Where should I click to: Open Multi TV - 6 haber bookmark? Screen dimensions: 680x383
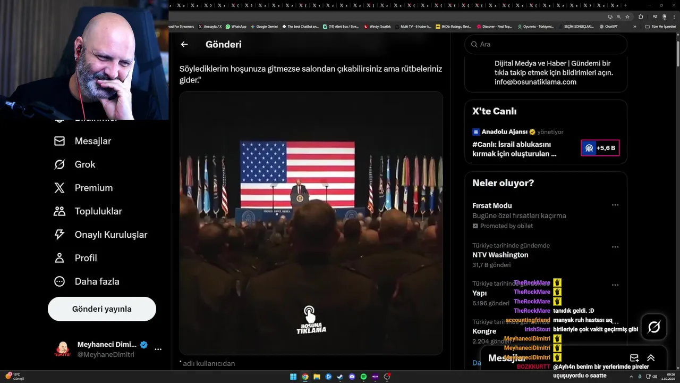[413, 27]
